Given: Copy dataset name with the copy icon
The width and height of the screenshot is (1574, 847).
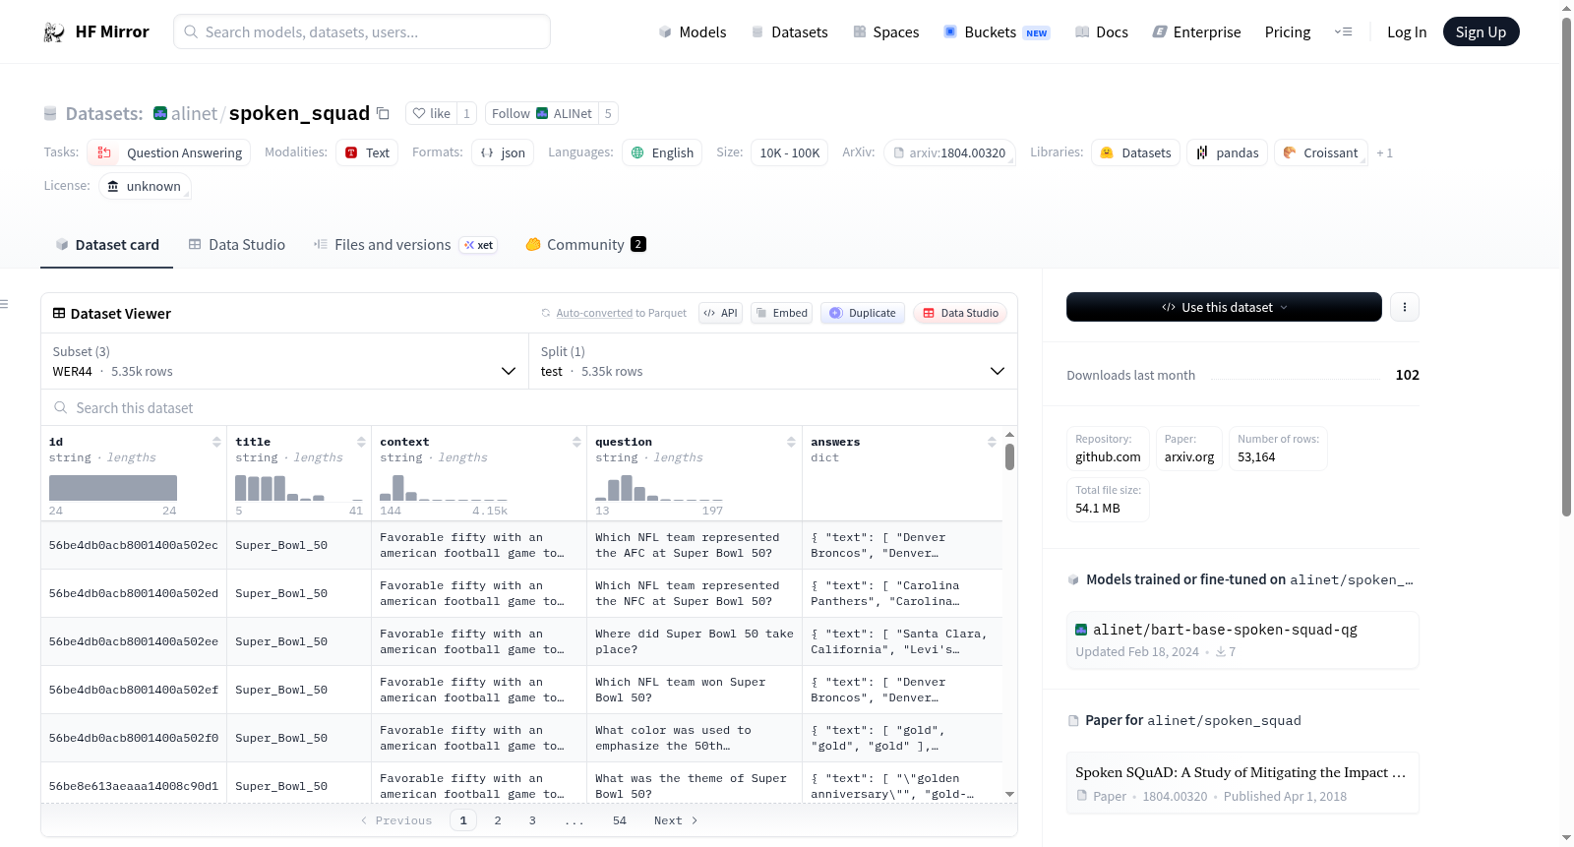Looking at the screenshot, I should [x=383, y=113].
